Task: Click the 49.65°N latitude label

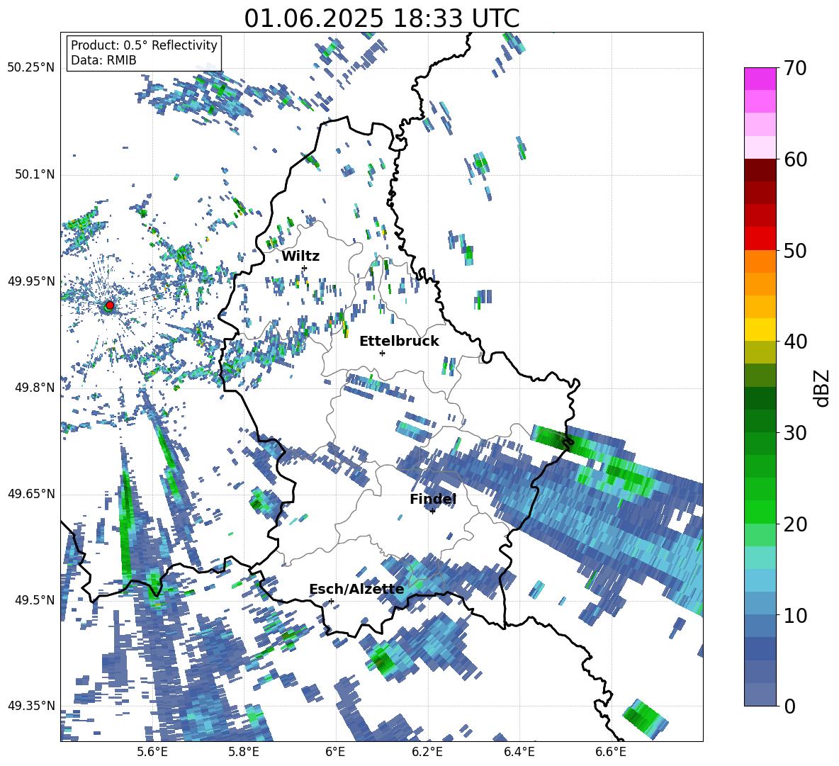Action: (31, 494)
